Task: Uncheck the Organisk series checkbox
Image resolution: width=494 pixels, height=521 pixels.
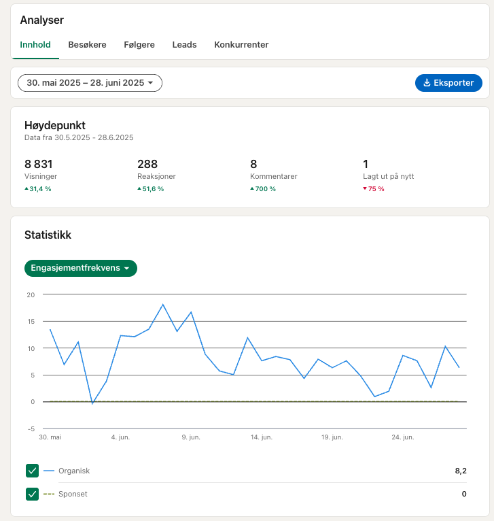Action: (32, 471)
